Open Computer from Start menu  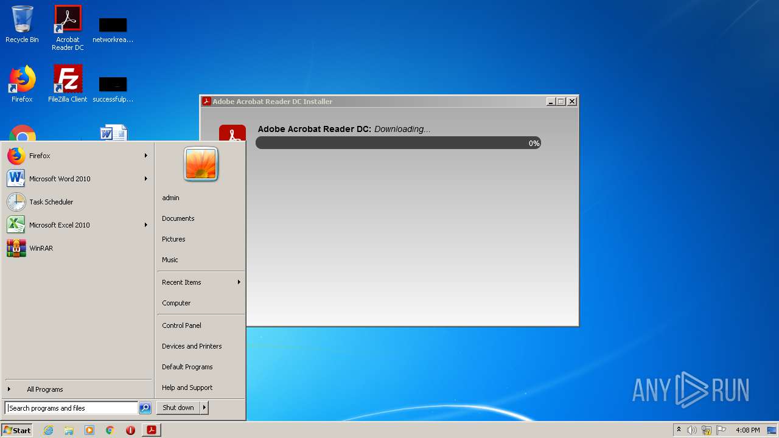pyautogui.click(x=201, y=303)
